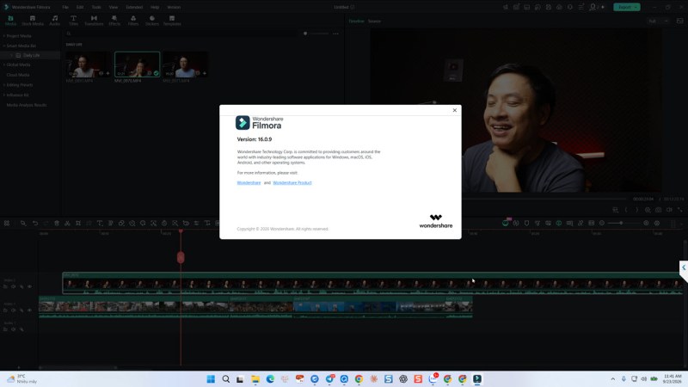
Task: Expand the Global Media folder
Action: pyautogui.click(x=4, y=65)
